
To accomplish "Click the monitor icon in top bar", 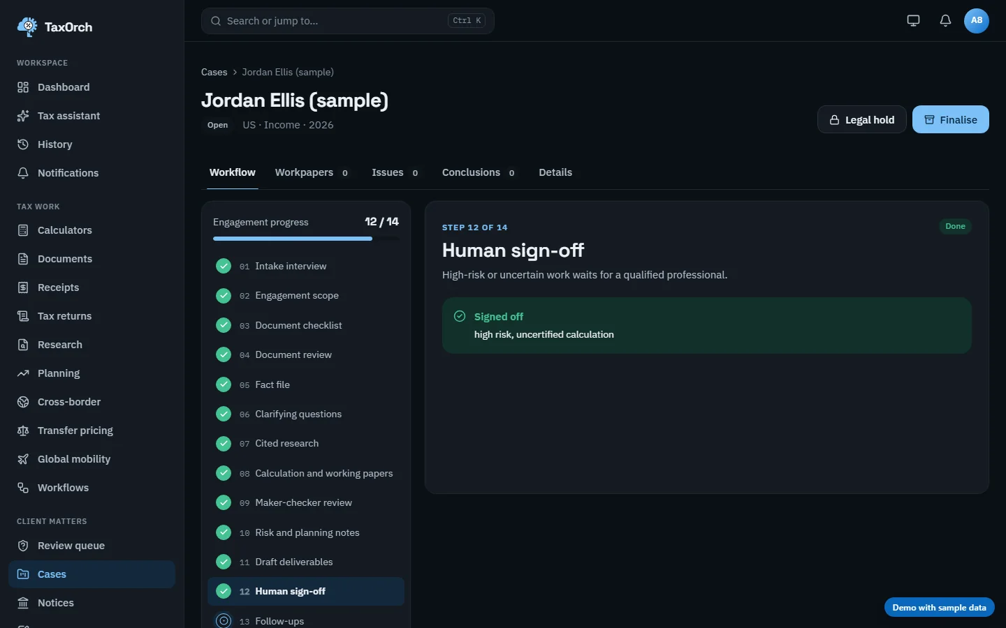I will [913, 21].
